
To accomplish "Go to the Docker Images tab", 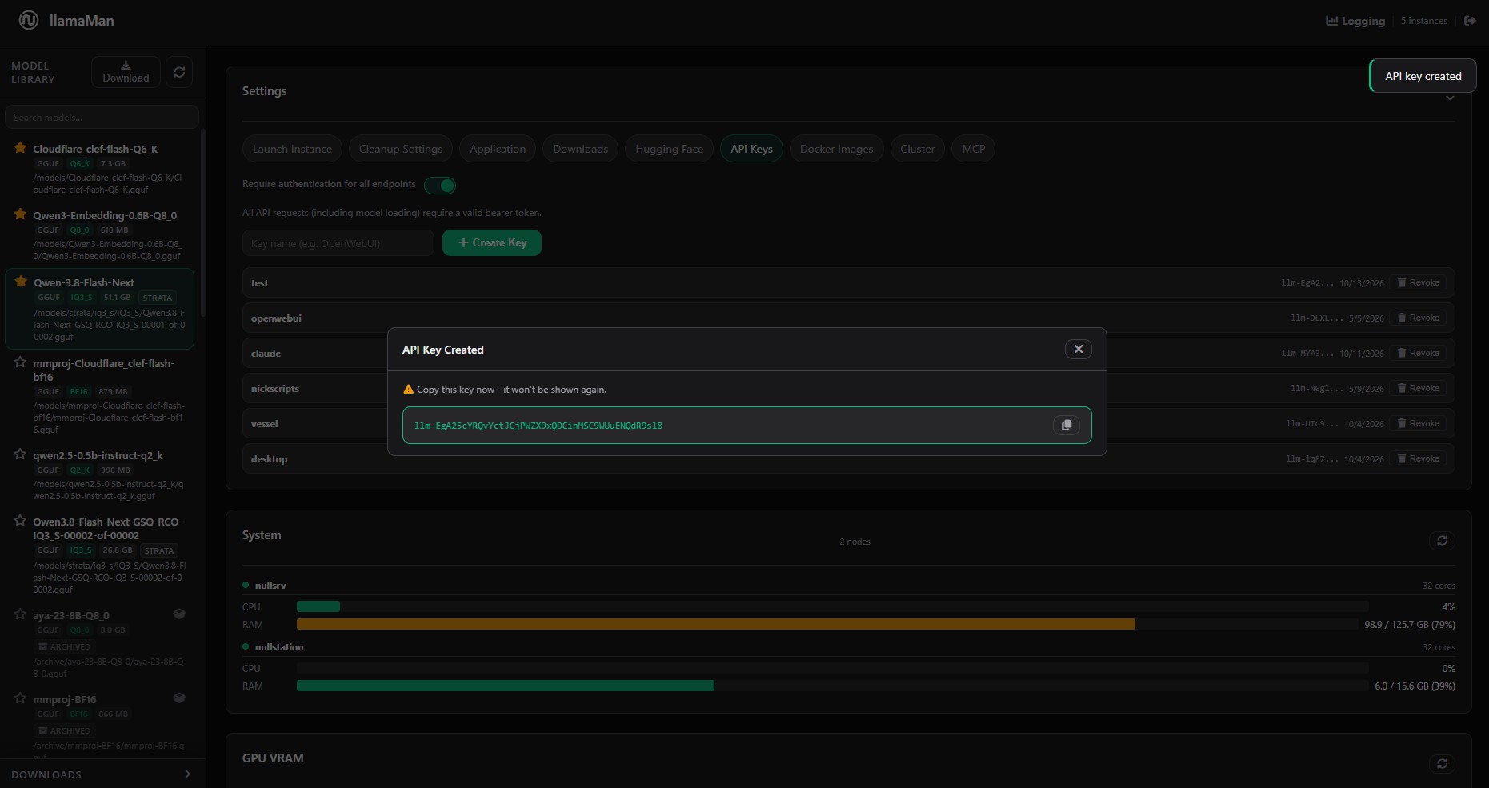I will click(837, 149).
